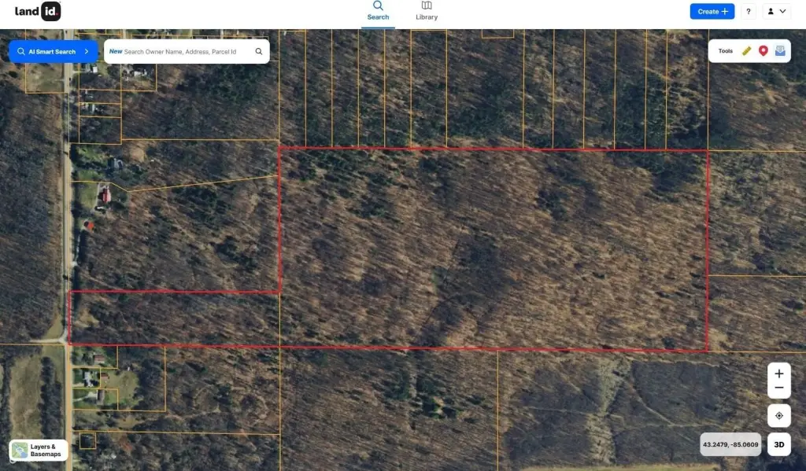Select the red location pin tool

[x=763, y=51]
